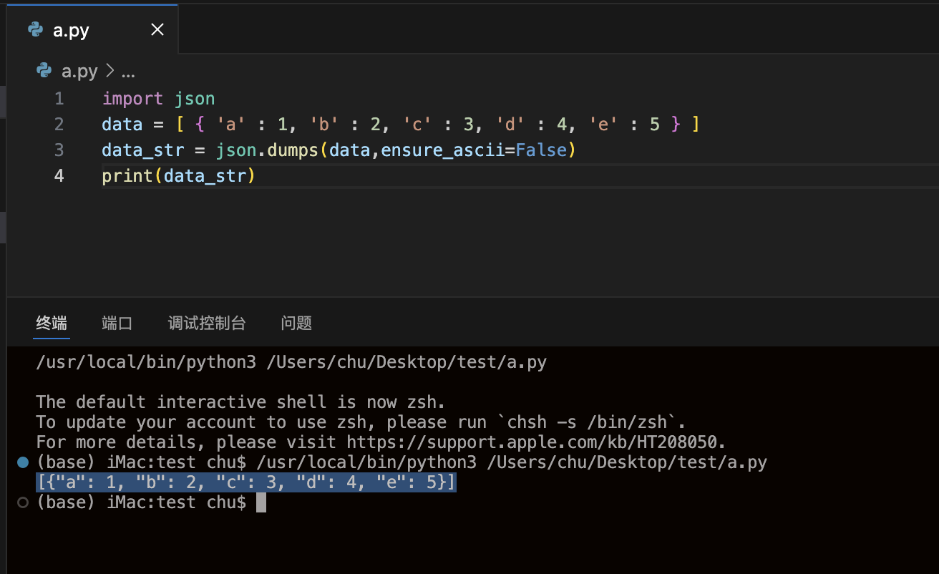Close the a.py editor tab
The width and height of the screenshot is (939, 574).
(x=157, y=29)
